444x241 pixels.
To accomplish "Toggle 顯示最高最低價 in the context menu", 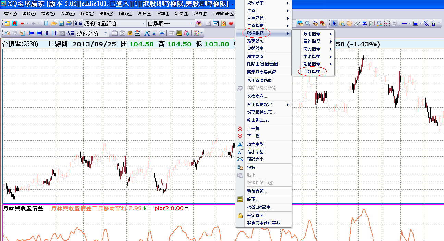I will [x=261, y=72].
